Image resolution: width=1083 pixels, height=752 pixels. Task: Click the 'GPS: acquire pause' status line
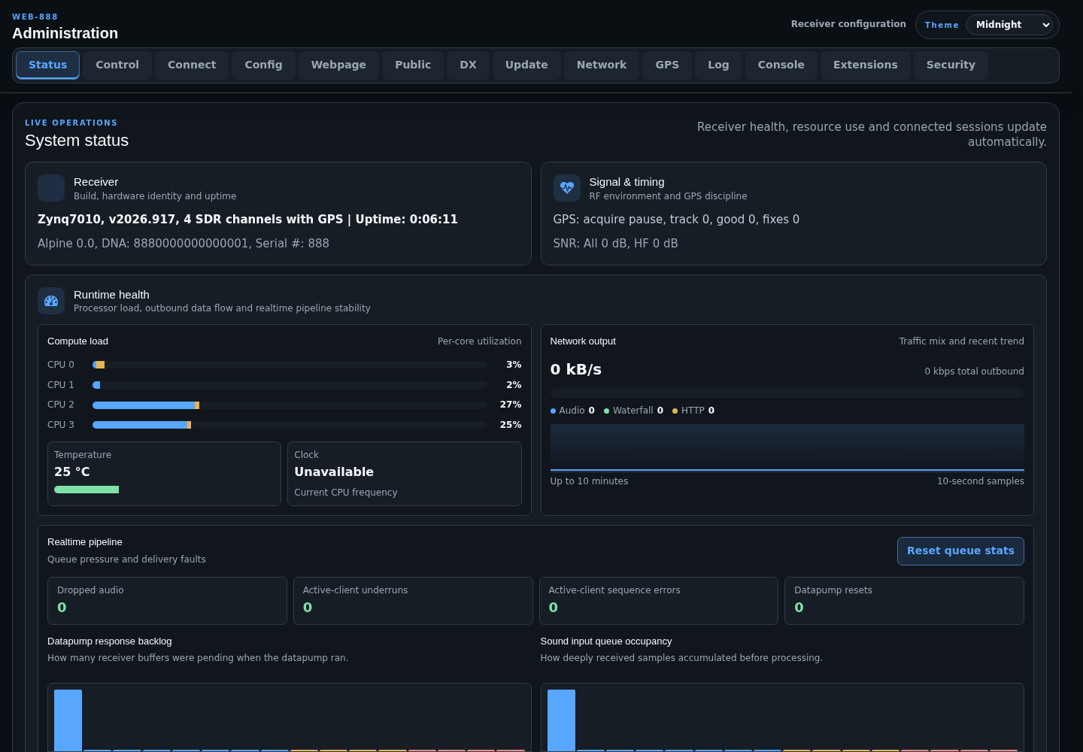click(x=676, y=220)
